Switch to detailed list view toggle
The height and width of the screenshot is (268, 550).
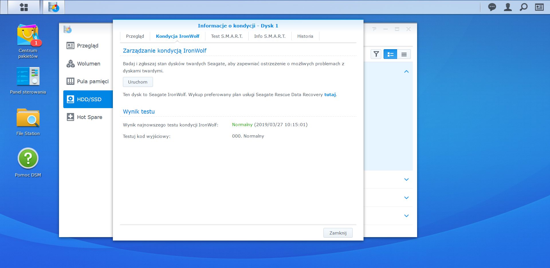[x=390, y=54]
